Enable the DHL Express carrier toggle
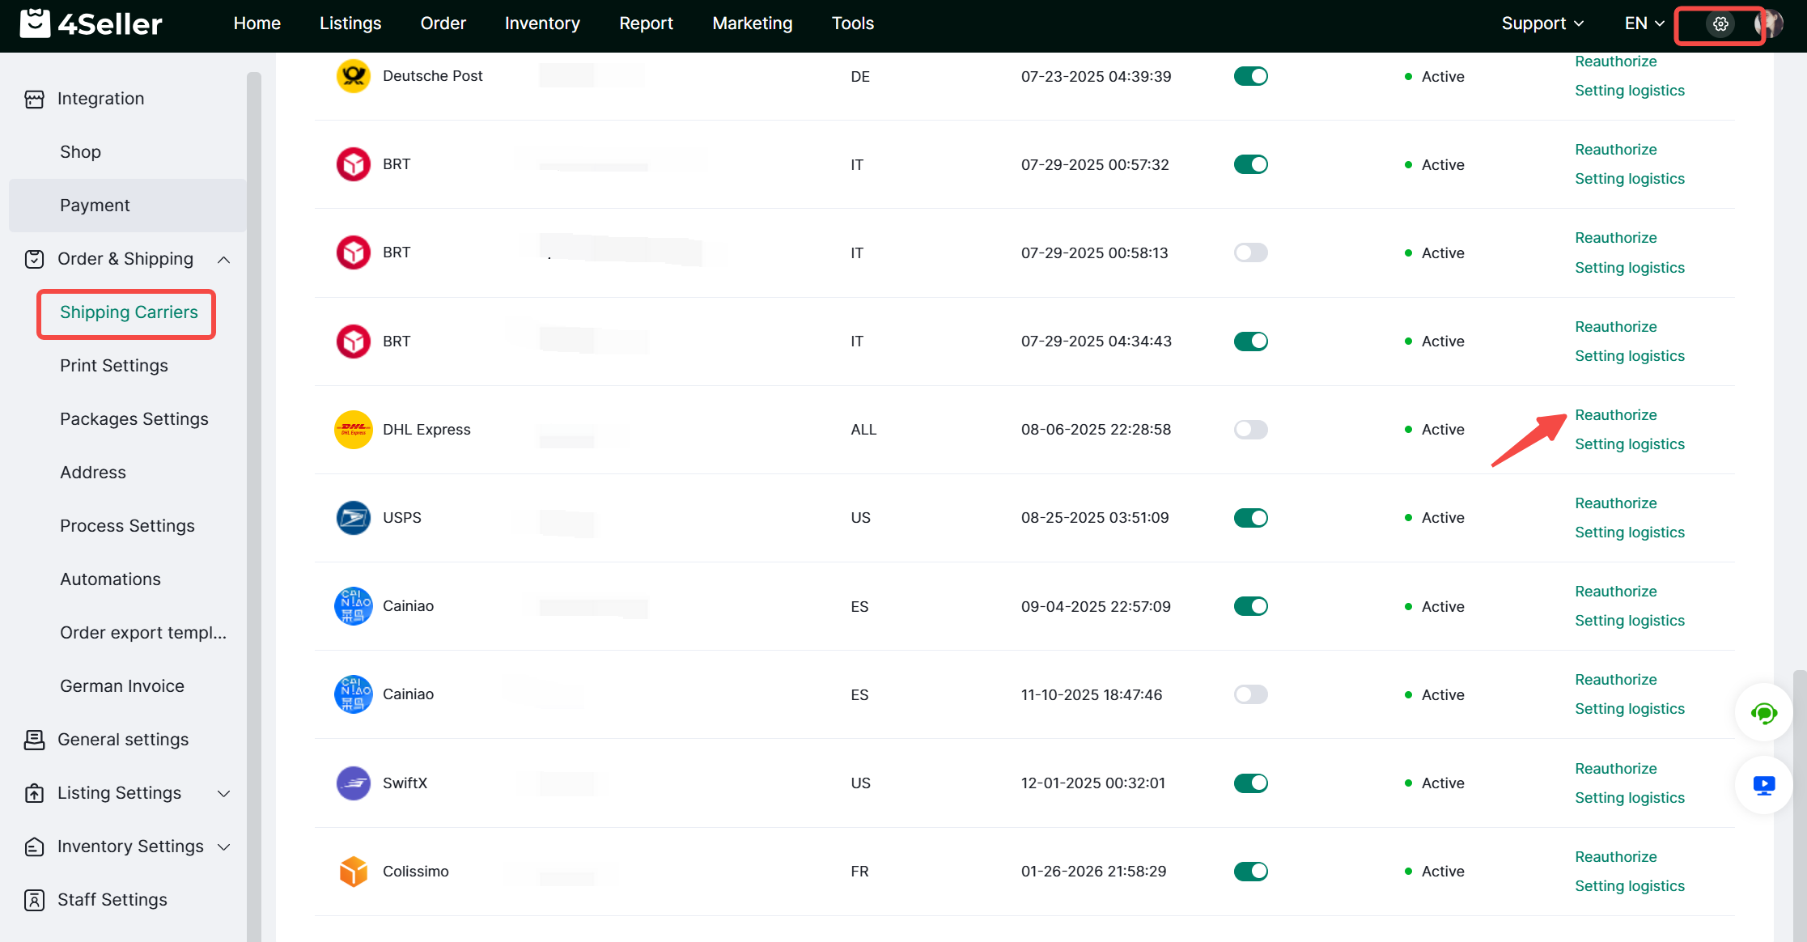The image size is (1807, 942). pos(1250,429)
